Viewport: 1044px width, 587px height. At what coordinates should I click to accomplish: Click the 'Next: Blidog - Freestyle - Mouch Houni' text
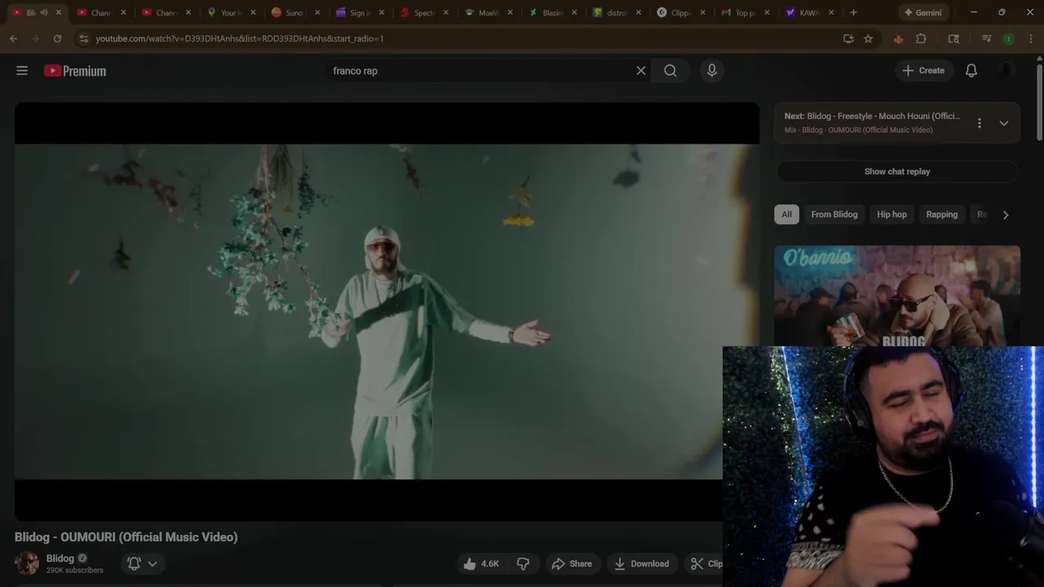[872, 117]
